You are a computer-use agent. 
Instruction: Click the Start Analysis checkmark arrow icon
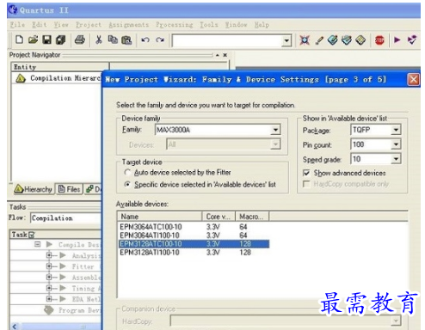click(412, 40)
